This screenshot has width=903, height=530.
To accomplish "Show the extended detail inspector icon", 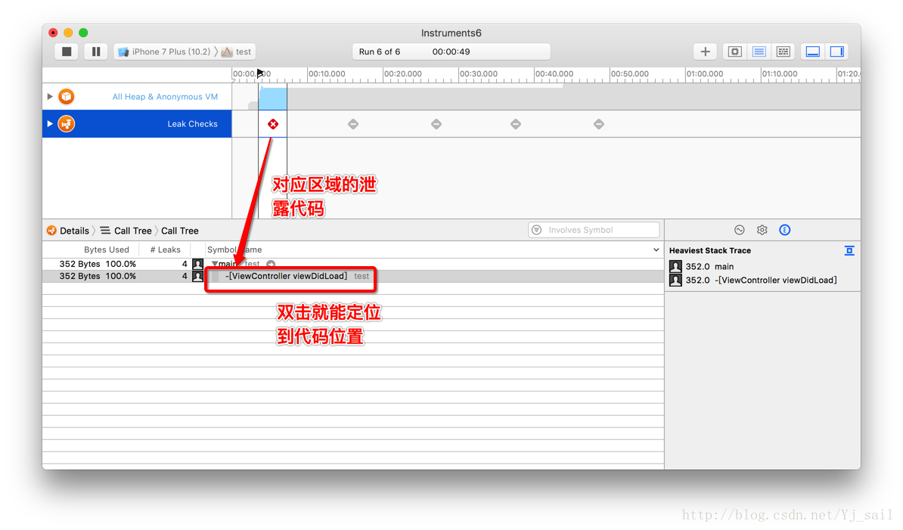I will 784,230.
